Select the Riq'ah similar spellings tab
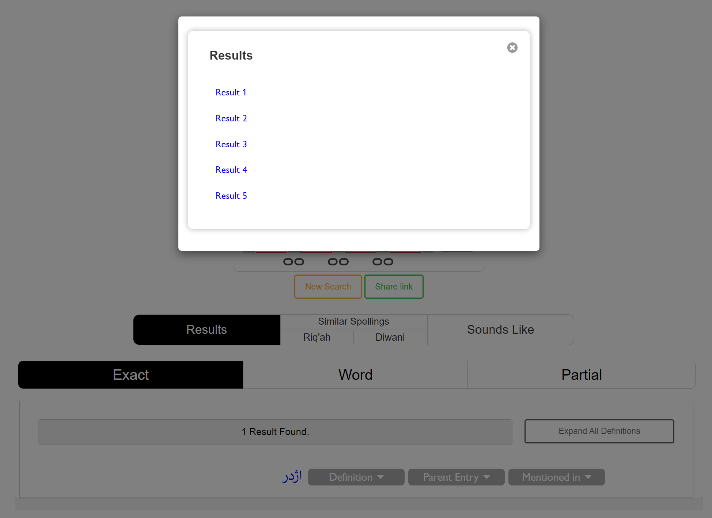712x518 pixels. pos(317,337)
